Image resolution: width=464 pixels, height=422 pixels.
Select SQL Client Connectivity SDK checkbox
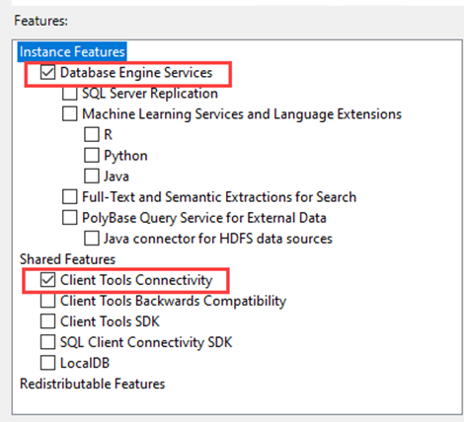(47, 342)
